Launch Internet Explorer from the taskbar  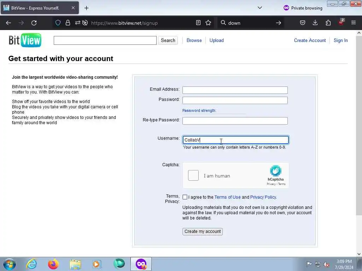tap(31, 264)
